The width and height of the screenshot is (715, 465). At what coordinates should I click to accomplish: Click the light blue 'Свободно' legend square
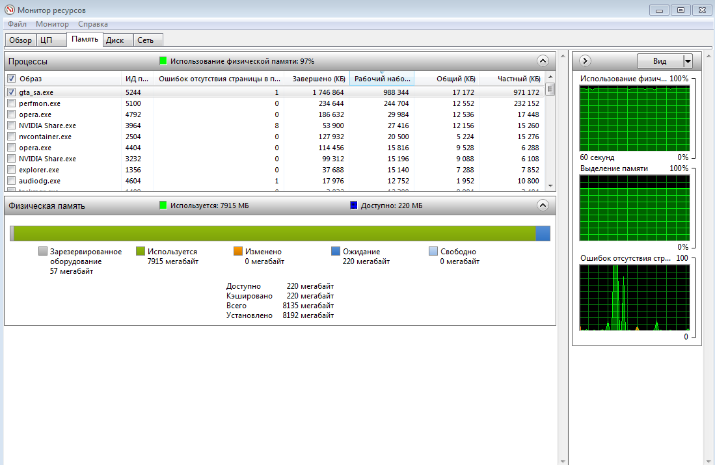(433, 251)
